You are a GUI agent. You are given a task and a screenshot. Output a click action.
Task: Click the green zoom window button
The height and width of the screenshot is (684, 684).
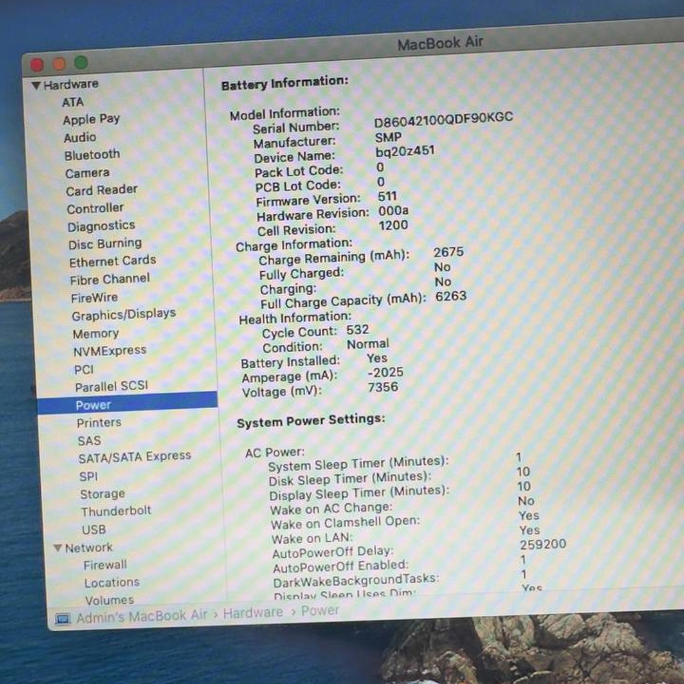point(81,63)
